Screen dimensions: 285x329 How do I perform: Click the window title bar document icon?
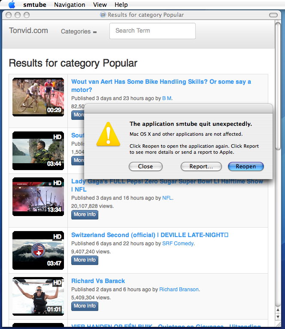pos(103,15)
